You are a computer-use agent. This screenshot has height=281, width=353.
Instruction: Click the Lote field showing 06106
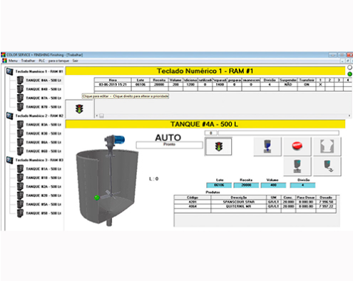click(219, 185)
